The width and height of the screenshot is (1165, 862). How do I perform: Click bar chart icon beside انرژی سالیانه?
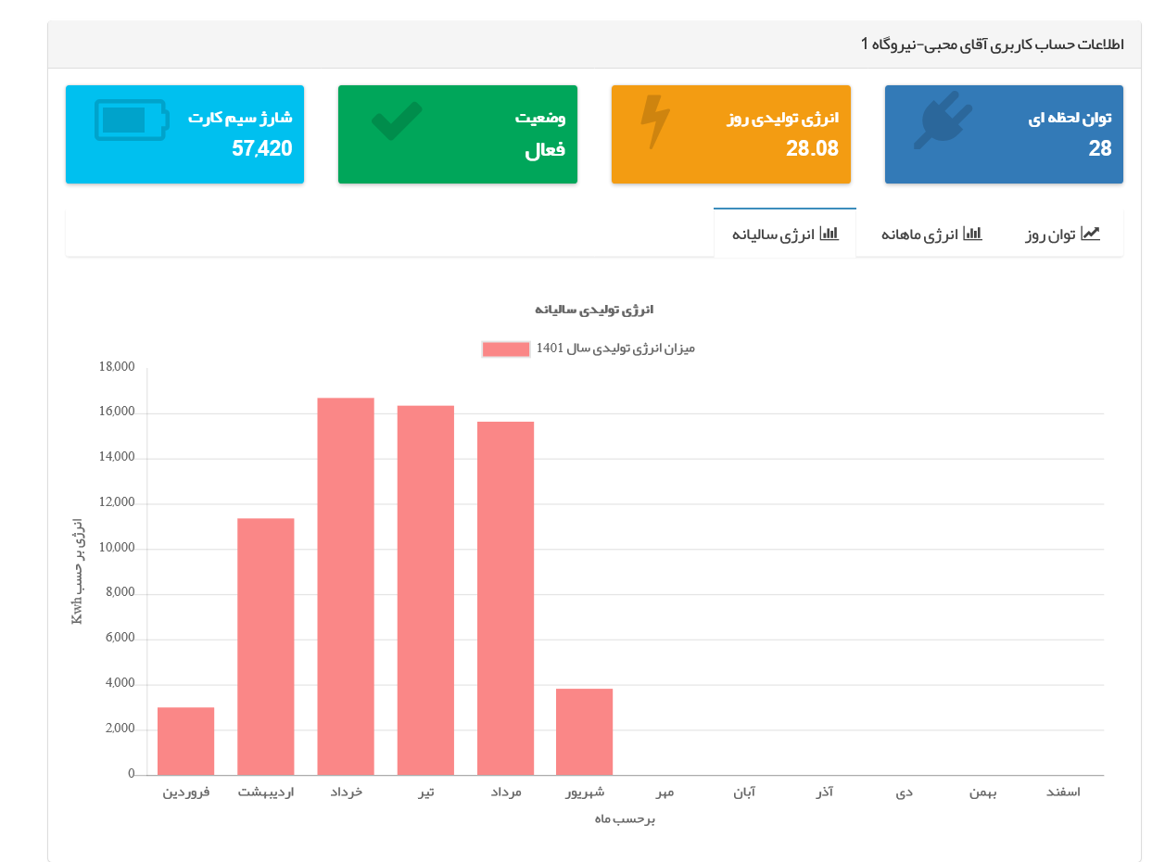click(x=829, y=234)
